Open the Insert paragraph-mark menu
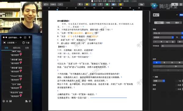This screenshot has width=183, height=111. [x=80, y=5]
